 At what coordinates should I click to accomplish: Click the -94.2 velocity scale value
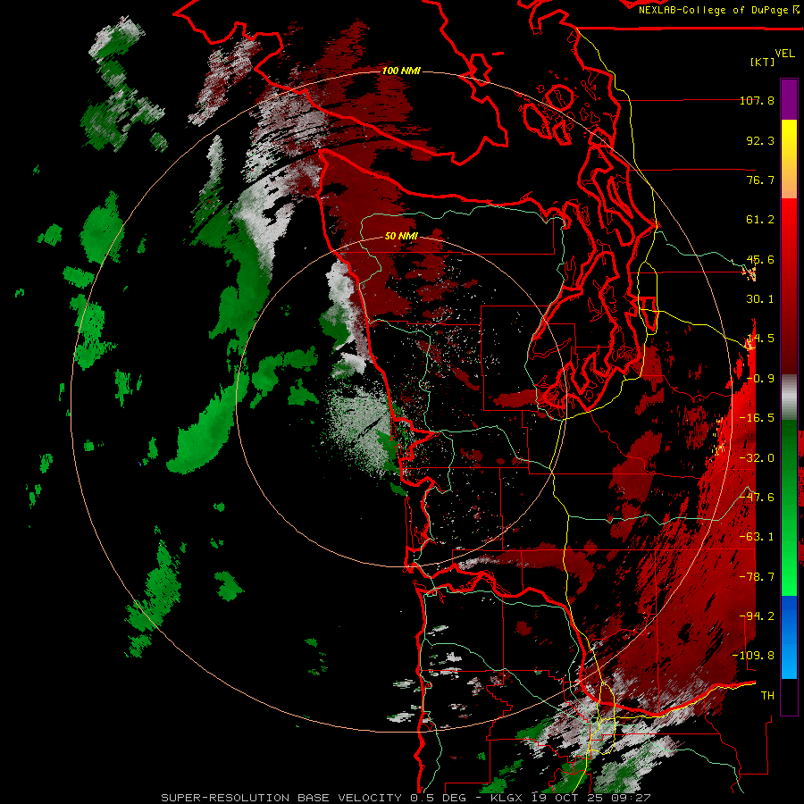757,616
